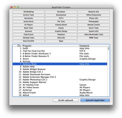Select the Adobe Support Advisor row
122x118 pixels.
(x=60, y=82)
